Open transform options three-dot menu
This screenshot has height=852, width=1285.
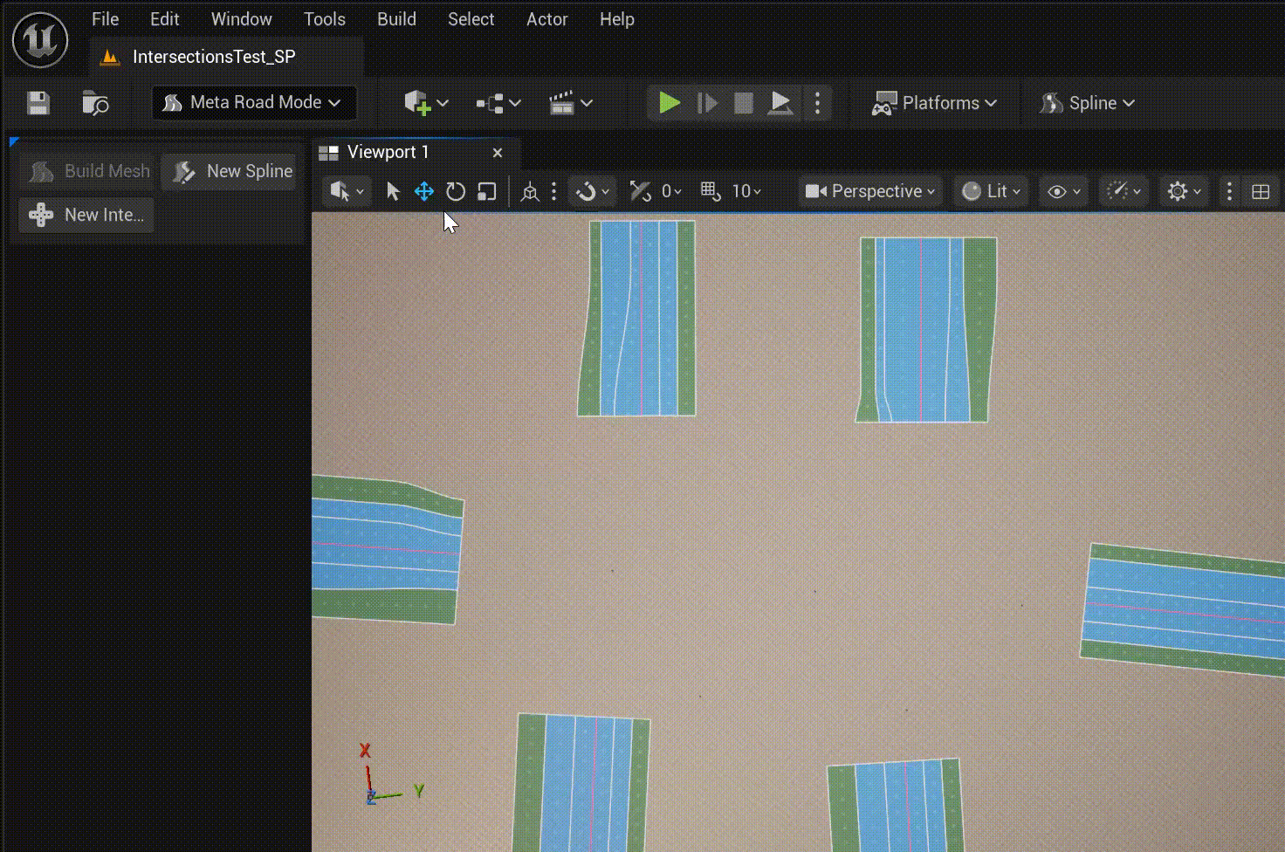(553, 191)
